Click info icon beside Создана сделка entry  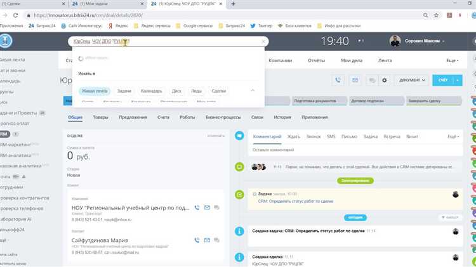click(239, 257)
